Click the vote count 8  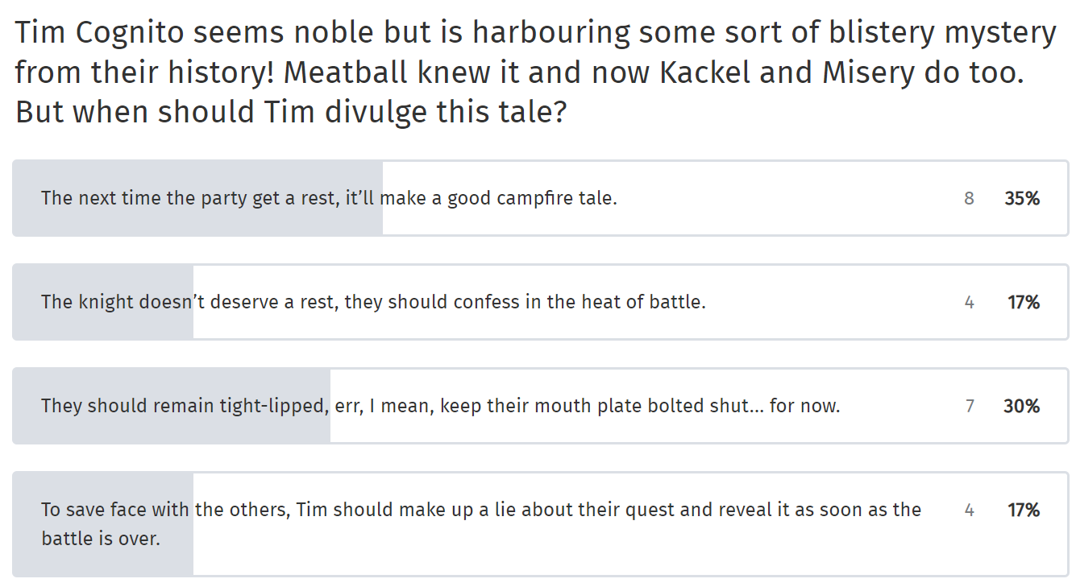(969, 198)
